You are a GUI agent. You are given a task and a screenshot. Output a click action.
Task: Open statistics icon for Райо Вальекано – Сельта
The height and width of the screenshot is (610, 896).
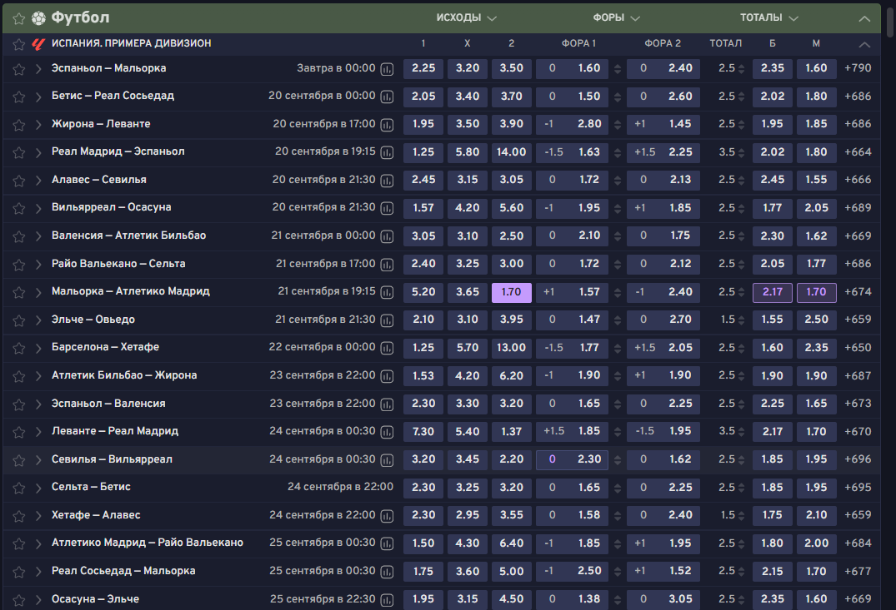[387, 265]
